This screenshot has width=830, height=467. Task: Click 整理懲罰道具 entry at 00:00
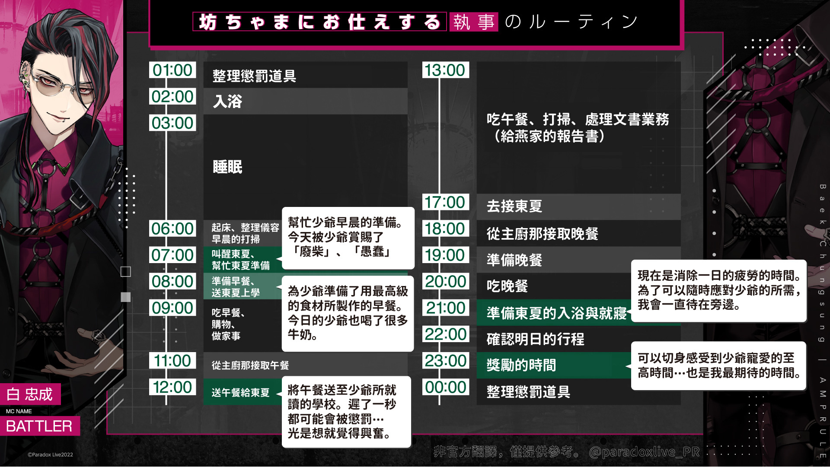tap(578, 392)
